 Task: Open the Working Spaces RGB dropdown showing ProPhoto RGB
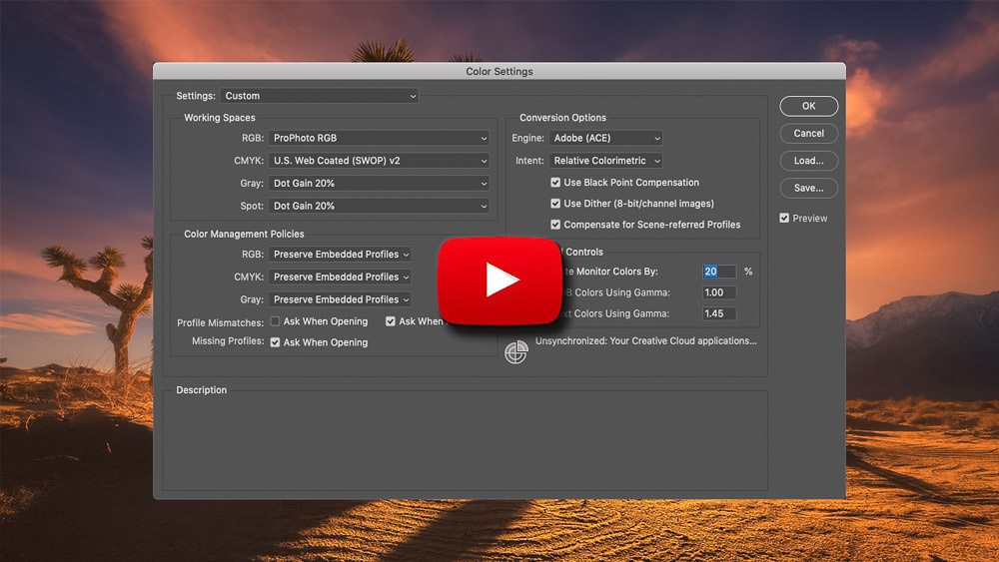[379, 138]
